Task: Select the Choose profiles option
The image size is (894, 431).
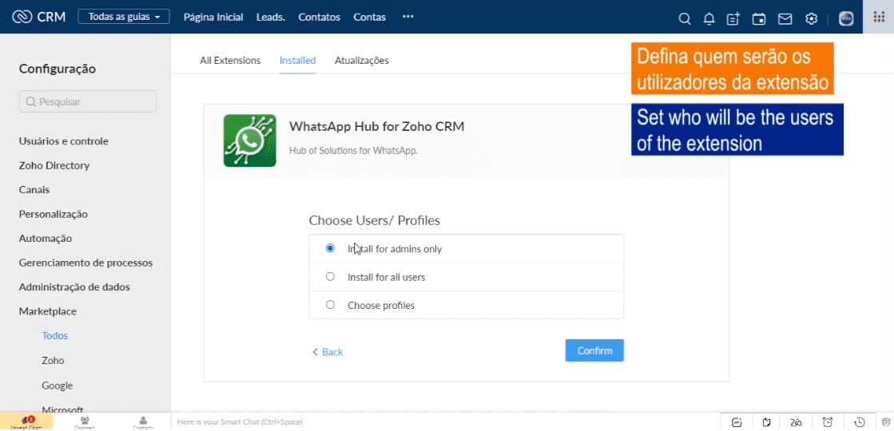Action: [331, 305]
